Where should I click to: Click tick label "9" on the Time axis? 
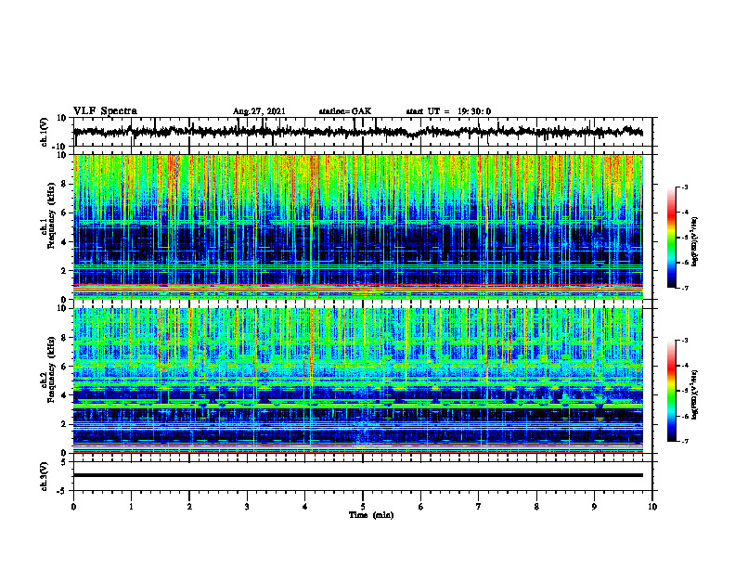[594, 507]
